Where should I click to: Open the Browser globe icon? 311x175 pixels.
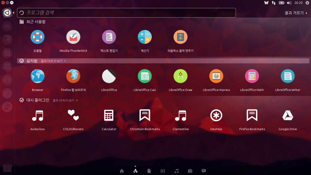(38, 76)
